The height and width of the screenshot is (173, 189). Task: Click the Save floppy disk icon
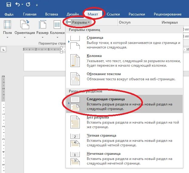[9, 5]
